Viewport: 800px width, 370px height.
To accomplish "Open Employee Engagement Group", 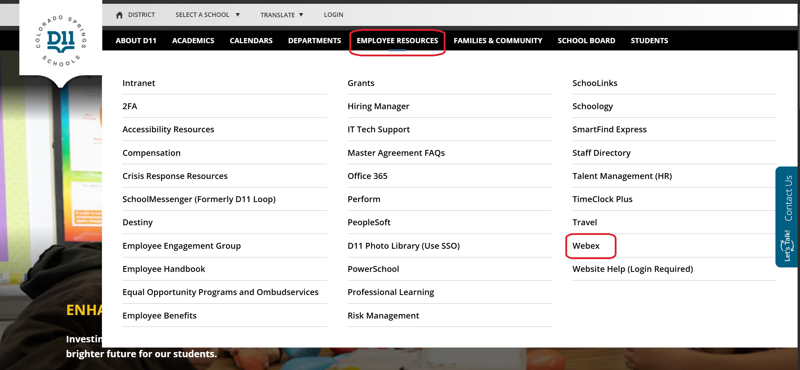I will (x=182, y=246).
